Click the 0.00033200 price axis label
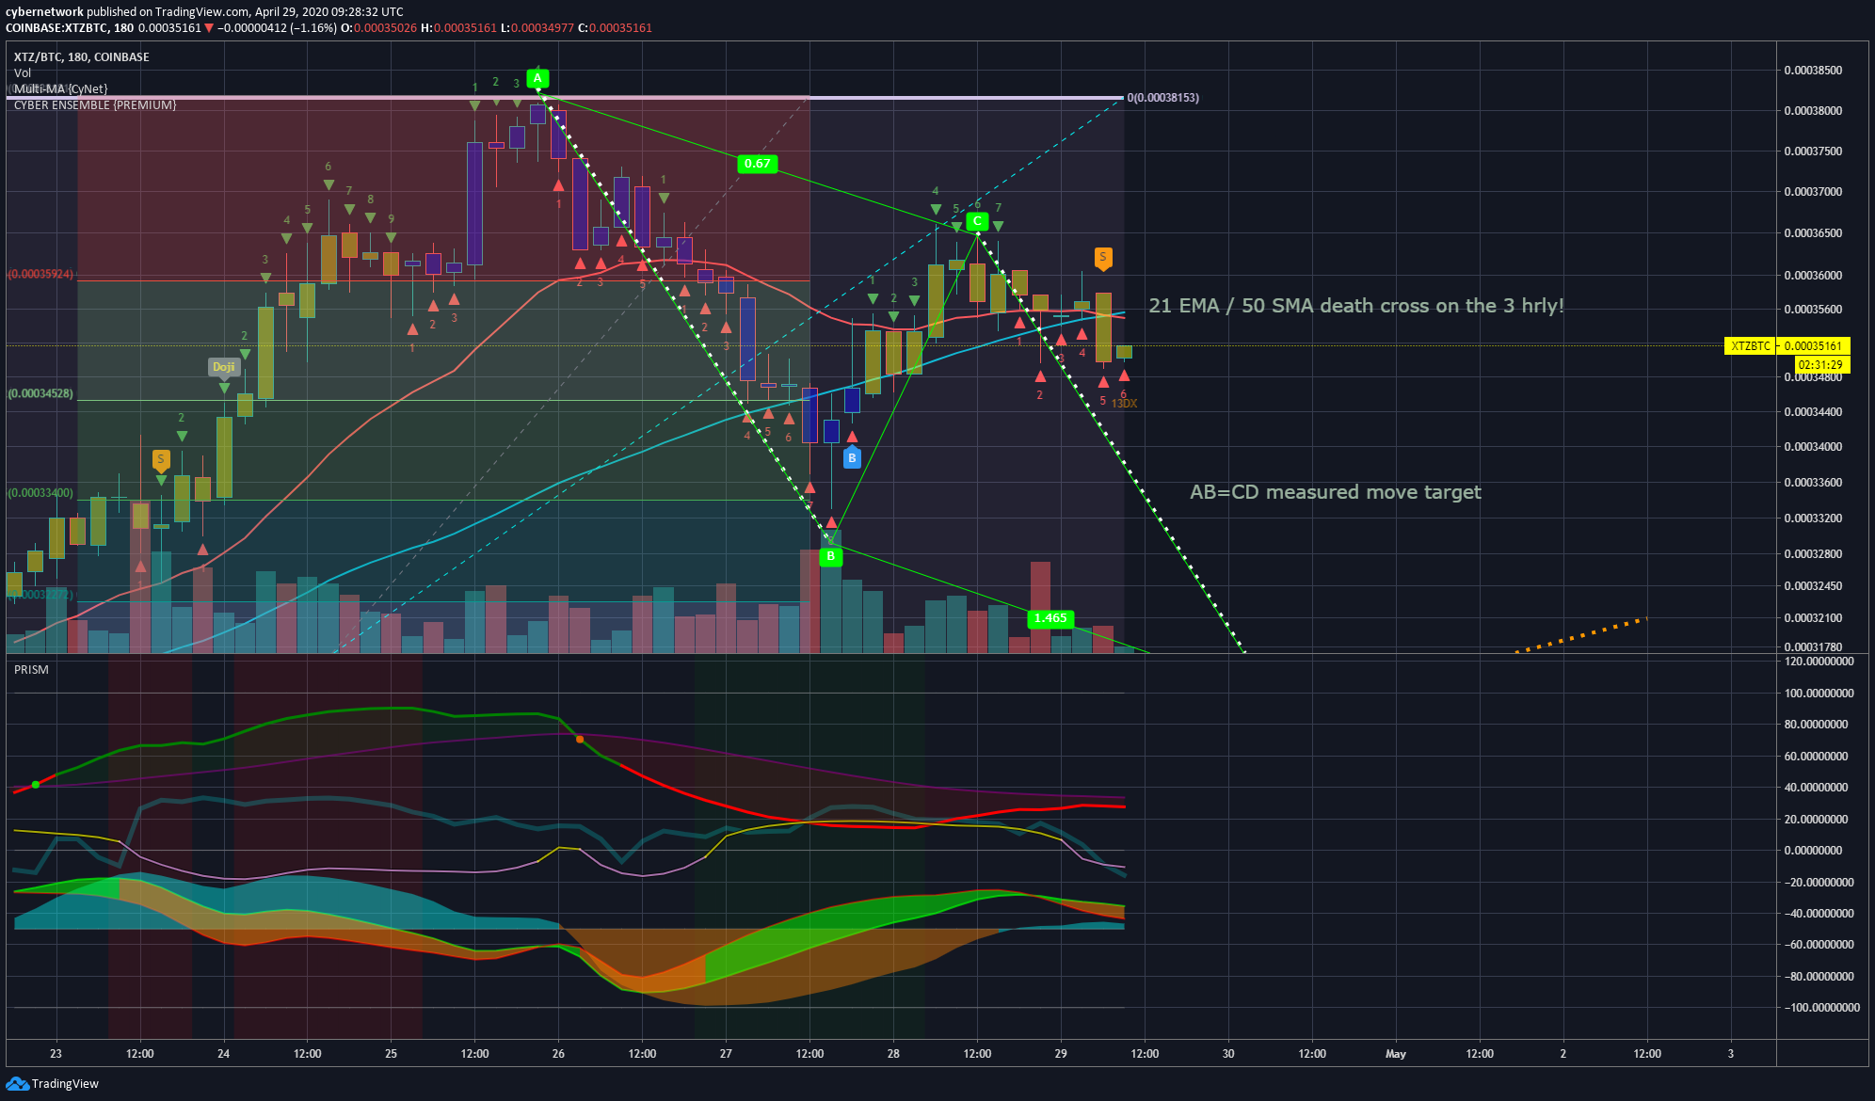Viewport: 1875px width, 1101px height. (1814, 519)
